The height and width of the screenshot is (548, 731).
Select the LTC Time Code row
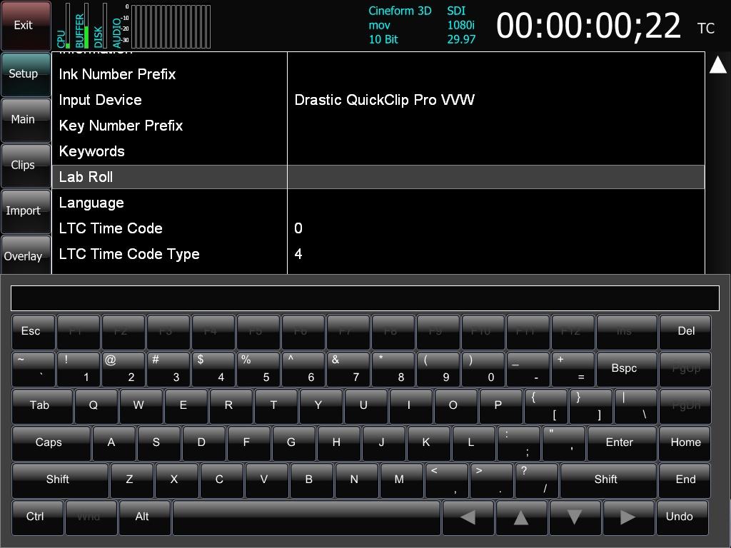point(378,228)
